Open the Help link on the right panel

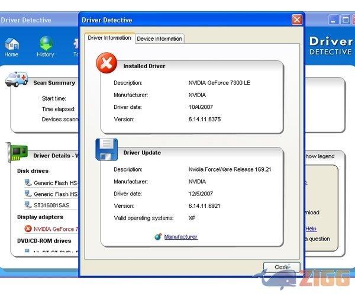[x=311, y=229]
